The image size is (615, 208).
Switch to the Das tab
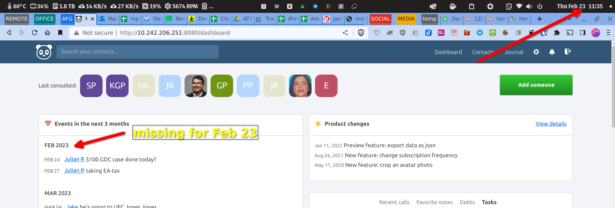(x=452, y=19)
